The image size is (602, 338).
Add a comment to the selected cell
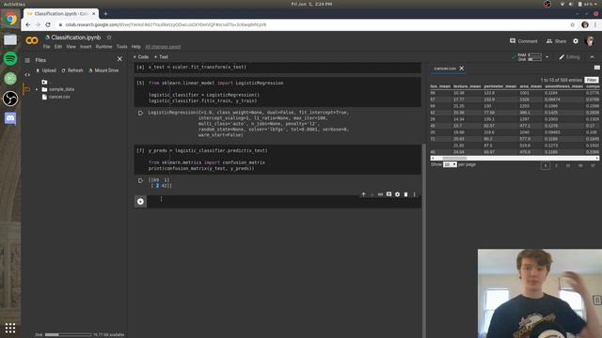point(388,194)
